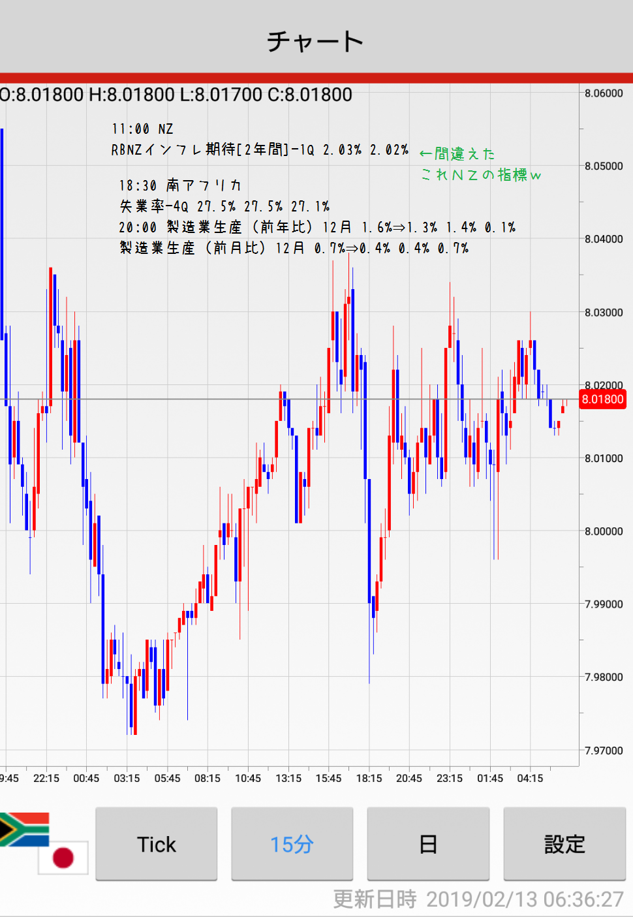Click the red 8.01800 current price tag
Screen dimensions: 633x917
[x=602, y=399]
